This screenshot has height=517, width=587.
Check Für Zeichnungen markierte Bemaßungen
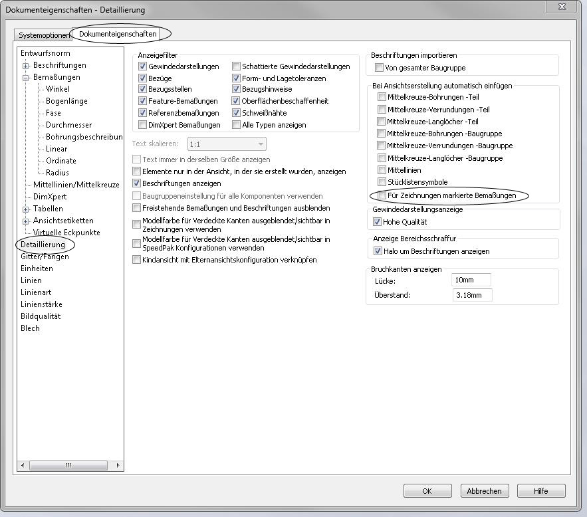pyautogui.click(x=382, y=195)
